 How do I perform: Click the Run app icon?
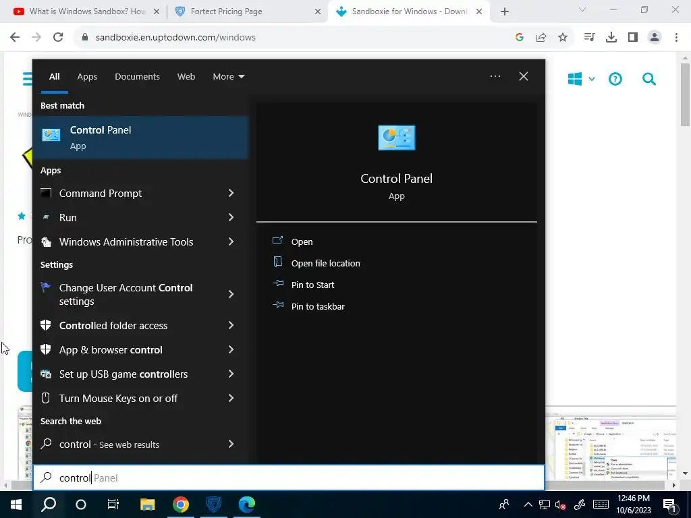click(46, 217)
